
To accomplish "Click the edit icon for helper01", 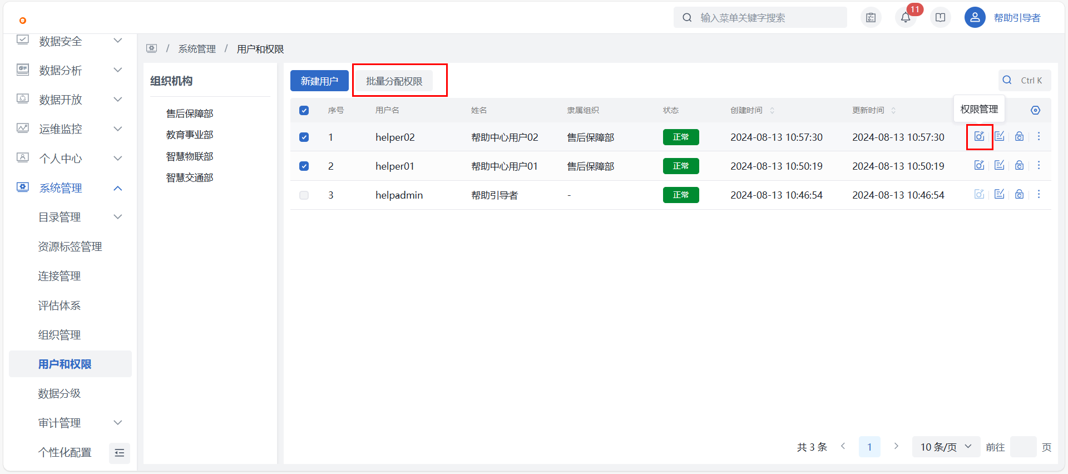I will pos(999,166).
